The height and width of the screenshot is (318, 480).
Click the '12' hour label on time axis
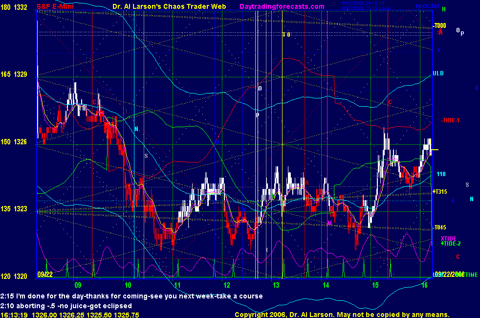coord(226,285)
